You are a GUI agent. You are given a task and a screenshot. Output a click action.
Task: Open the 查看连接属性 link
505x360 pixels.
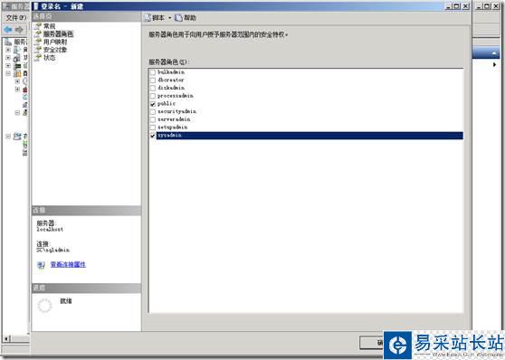point(68,265)
